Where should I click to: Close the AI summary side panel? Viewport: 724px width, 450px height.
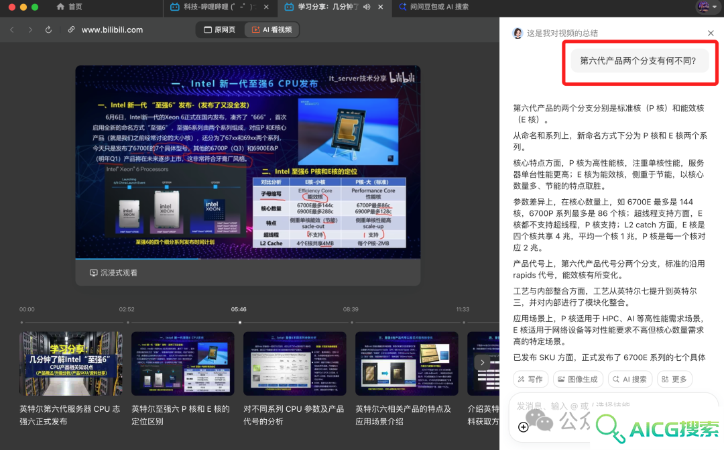tap(711, 34)
